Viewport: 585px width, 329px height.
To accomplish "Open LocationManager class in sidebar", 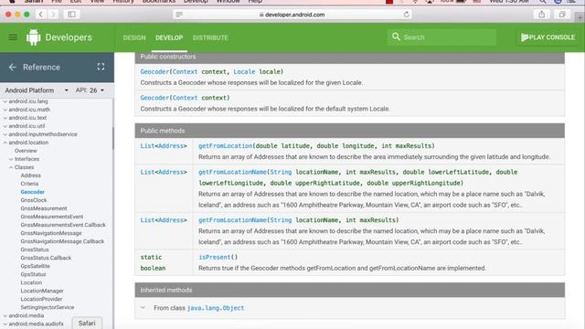I will tap(42, 291).
